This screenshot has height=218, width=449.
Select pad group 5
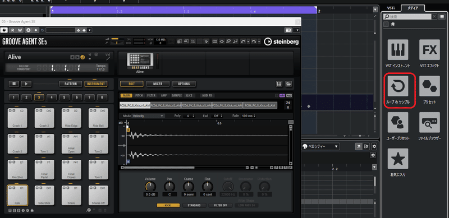pyautogui.click(x=64, y=98)
